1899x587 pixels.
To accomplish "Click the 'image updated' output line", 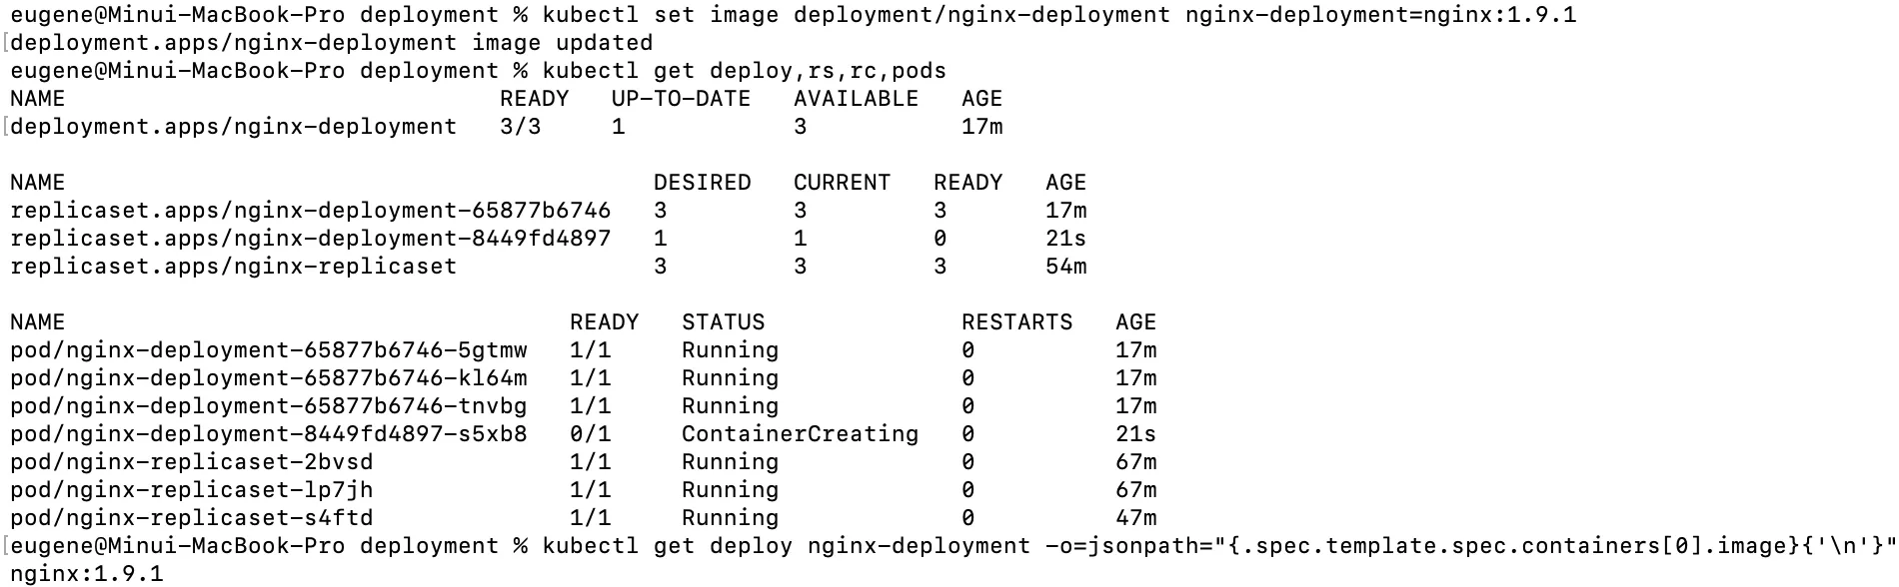I will 331,43.
